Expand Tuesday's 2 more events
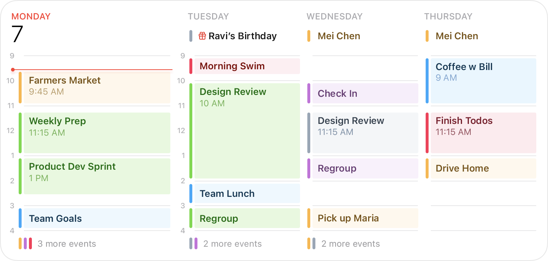The height and width of the screenshot is (261, 548). pos(232,244)
